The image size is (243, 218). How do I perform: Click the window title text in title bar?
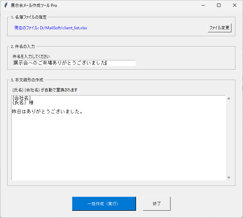click(34, 6)
